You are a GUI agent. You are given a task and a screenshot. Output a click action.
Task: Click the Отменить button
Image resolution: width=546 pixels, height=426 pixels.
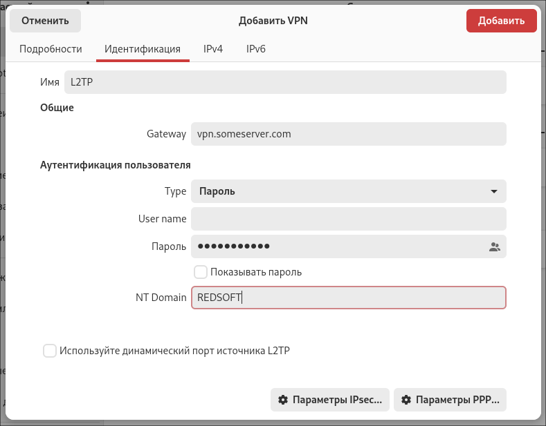point(45,21)
